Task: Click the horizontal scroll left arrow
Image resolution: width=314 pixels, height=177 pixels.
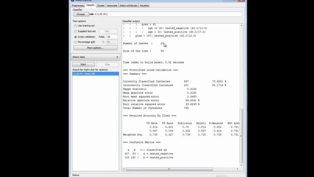Action: pos(124,169)
